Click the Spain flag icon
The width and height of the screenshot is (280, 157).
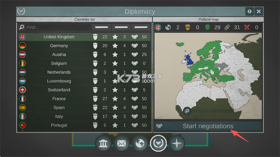coord(22,107)
